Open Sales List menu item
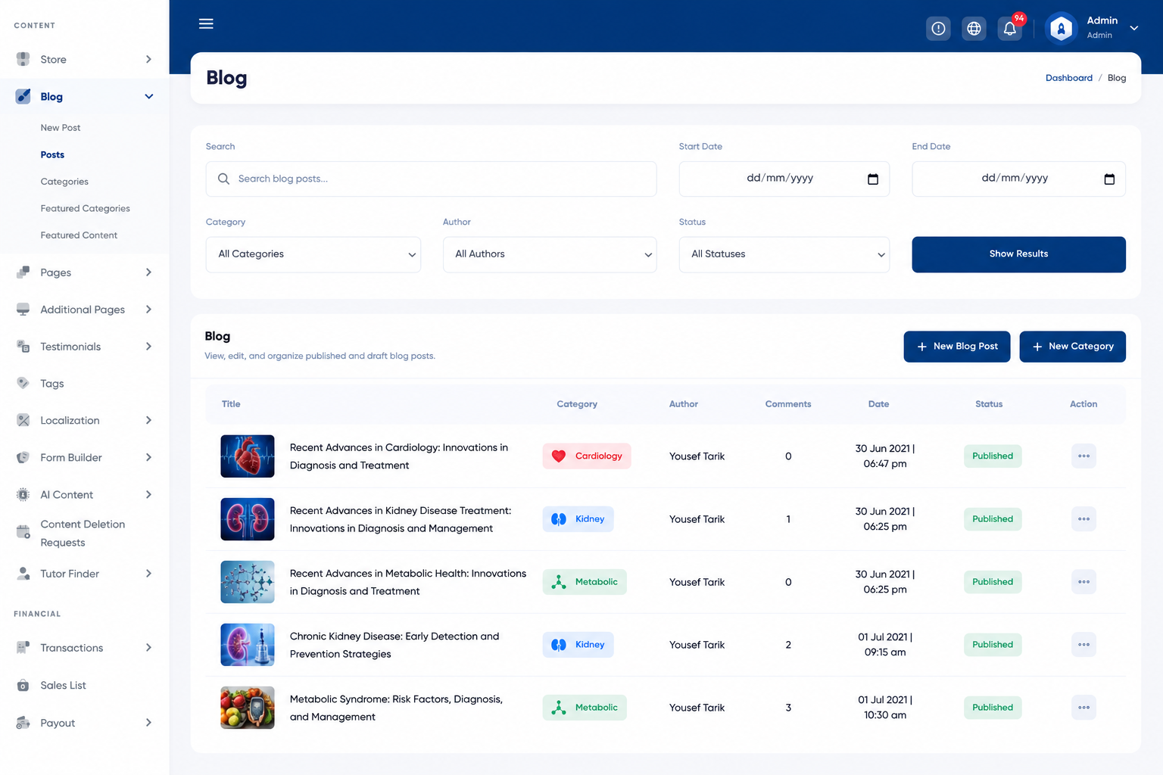 click(64, 685)
